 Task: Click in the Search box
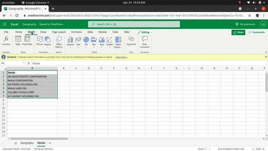tap(134, 24)
